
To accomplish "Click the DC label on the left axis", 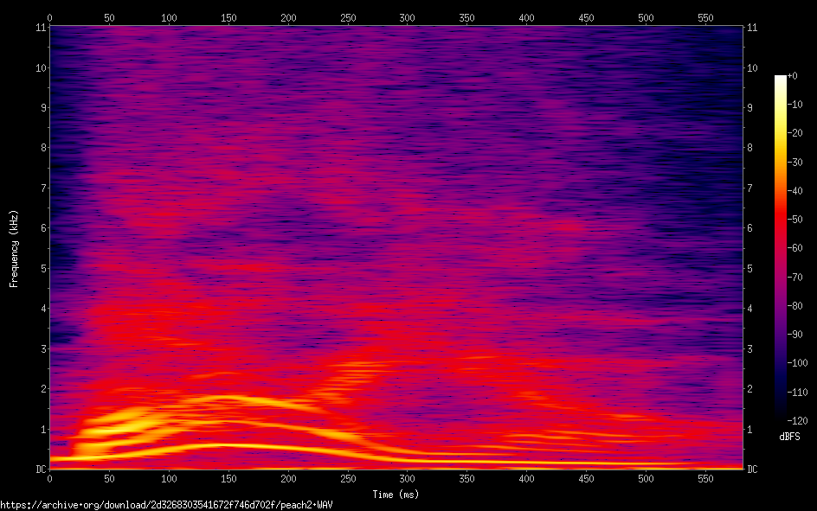I will tap(39, 469).
